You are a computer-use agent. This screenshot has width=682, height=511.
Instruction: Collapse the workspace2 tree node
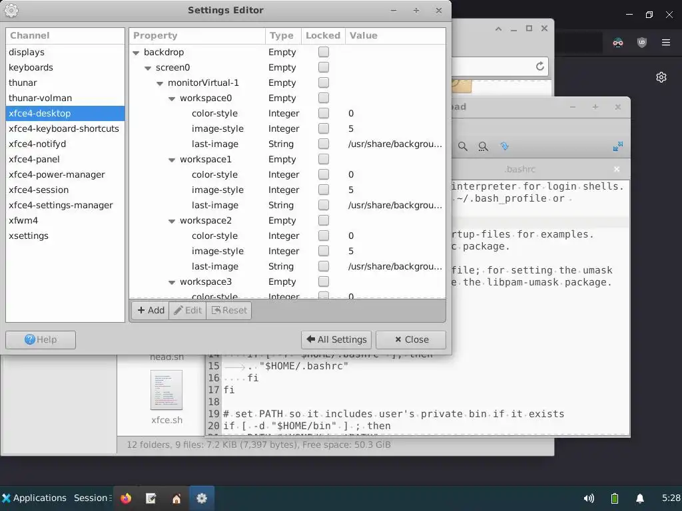point(172,221)
